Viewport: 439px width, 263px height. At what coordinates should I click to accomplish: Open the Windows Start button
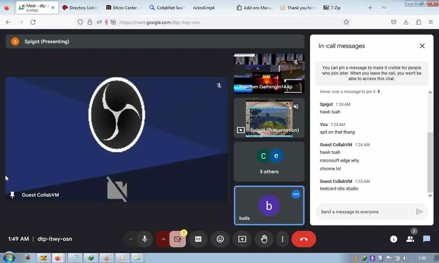click(9, 258)
